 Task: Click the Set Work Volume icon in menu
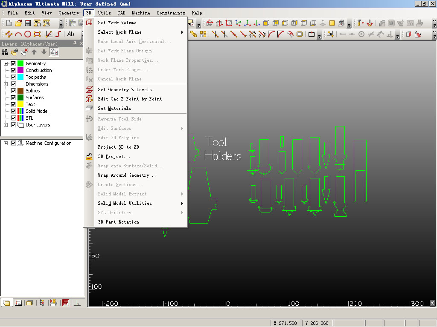click(89, 23)
